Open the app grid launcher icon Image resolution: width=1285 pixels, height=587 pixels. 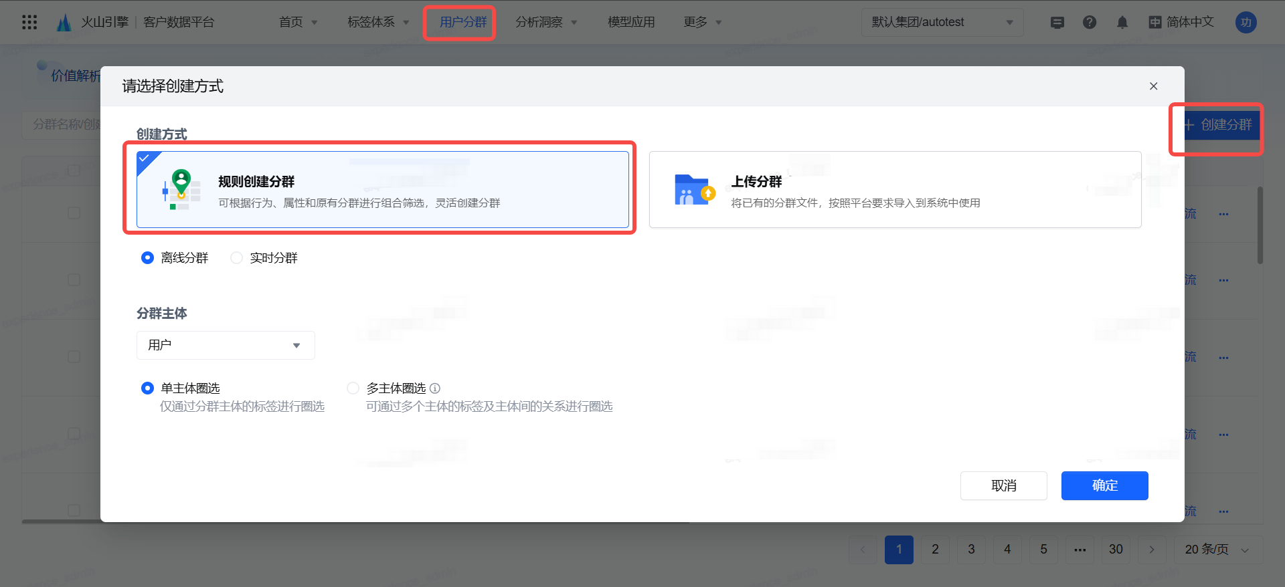pyautogui.click(x=29, y=22)
